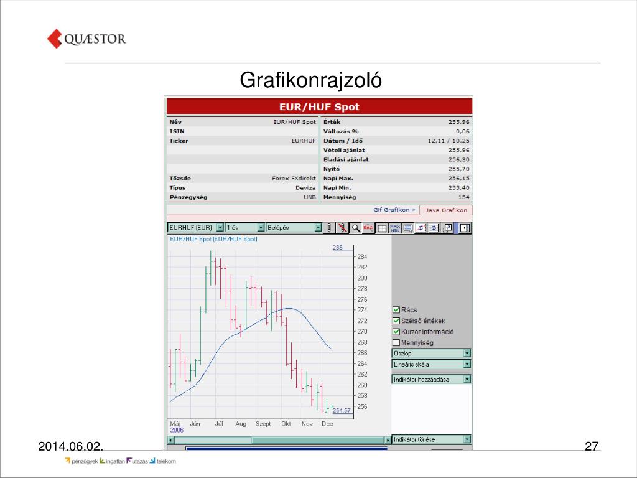Click the 254,57 last value label
This screenshot has width=637, height=478.
coord(342,411)
